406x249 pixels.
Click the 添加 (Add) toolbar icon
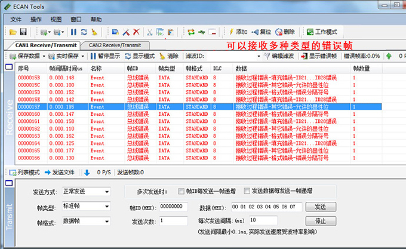(x=237, y=32)
